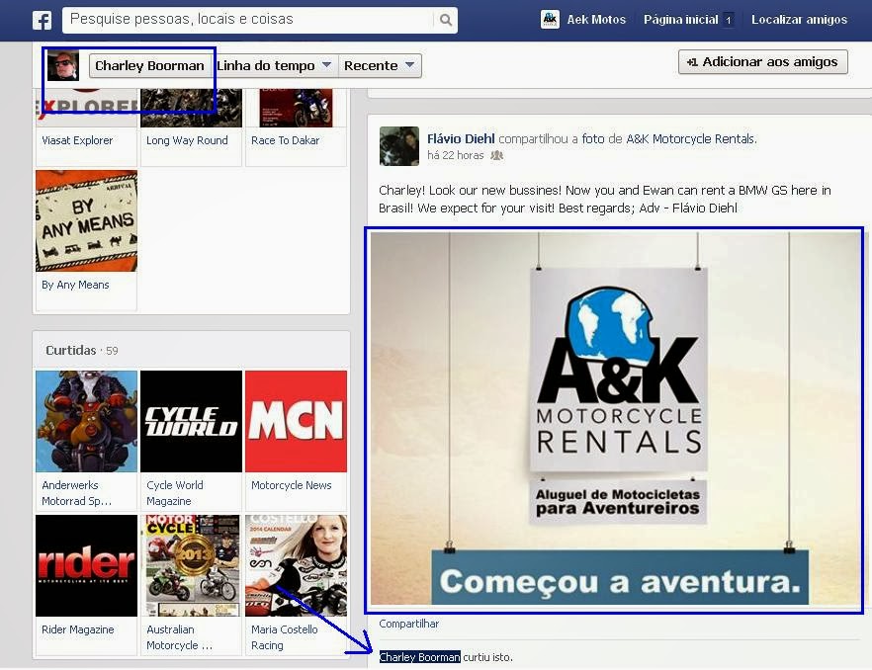The height and width of the screenshot is (670, 872).
Task: Go to Página inicial
Action: 680,20
